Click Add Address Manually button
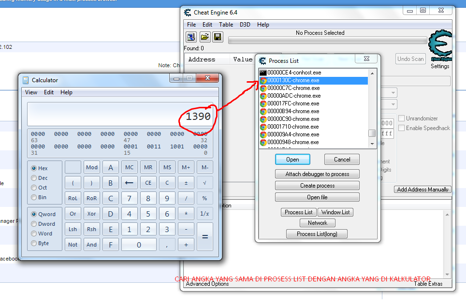The width and height of the screenshot is (466, 307). (422, 190)
